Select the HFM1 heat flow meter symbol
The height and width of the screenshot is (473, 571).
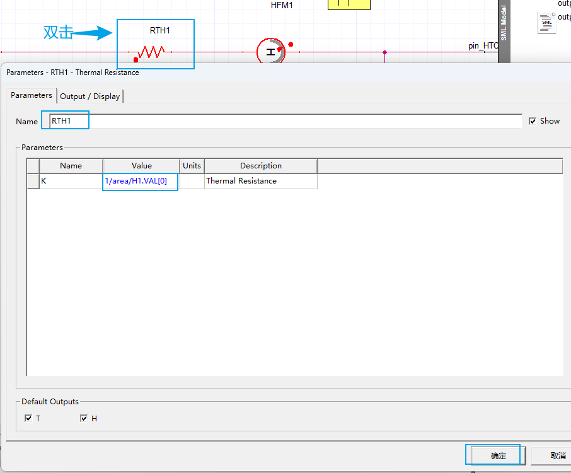271,52
